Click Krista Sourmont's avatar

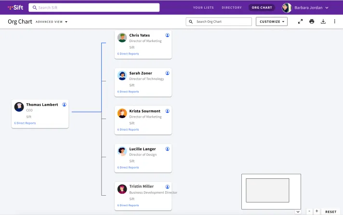click(x=122, y=113)
